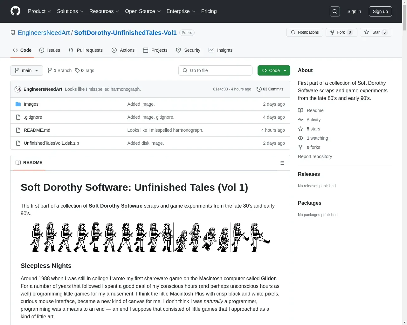This screenshot has width=407, height=325.
Task: Click the star icon beside 5 stars
Action: [300, 129]
